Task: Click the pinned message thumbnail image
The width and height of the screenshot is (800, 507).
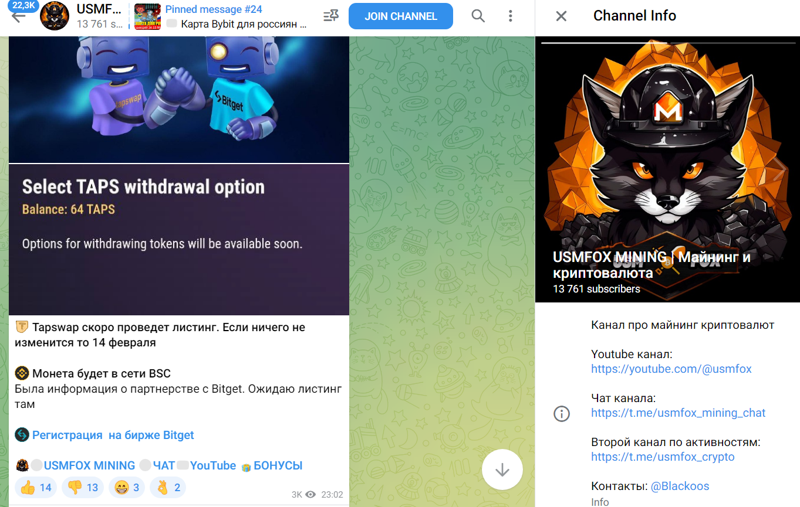Action: (x=147, y=16)
